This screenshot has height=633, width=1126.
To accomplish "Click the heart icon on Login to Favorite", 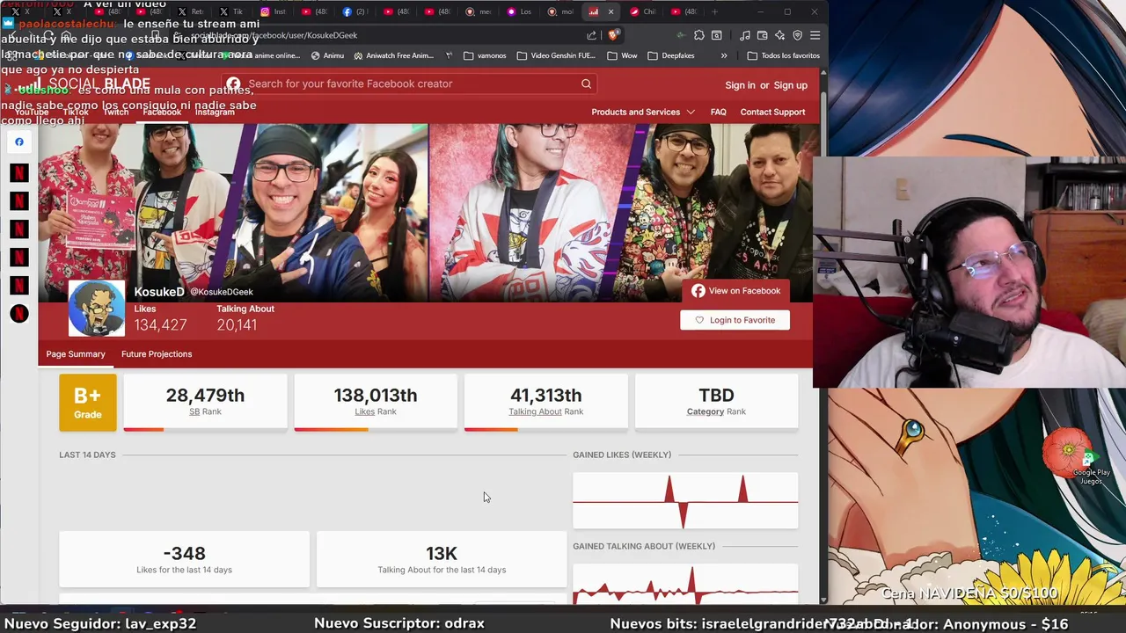I will [x=699, y=320].
